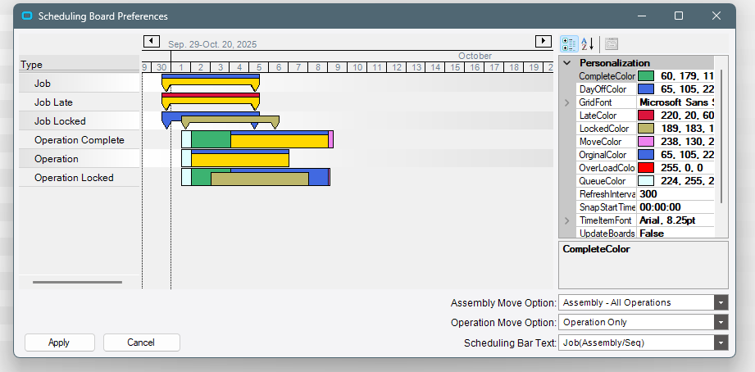This screenshot has height=372, width=755.
Task: Click the Cancel button
Action: [141, 343]
